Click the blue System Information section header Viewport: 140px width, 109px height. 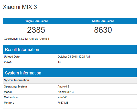(x=70, y=73)
